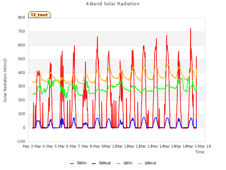
Task: Select the chart title 4-Band Solar Radiation
Action: tap(113, 4)
